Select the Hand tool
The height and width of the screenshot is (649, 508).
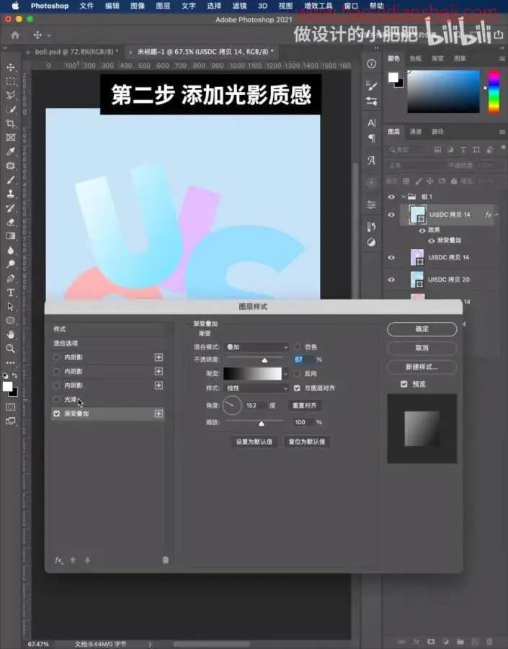(x=12, y=334)
